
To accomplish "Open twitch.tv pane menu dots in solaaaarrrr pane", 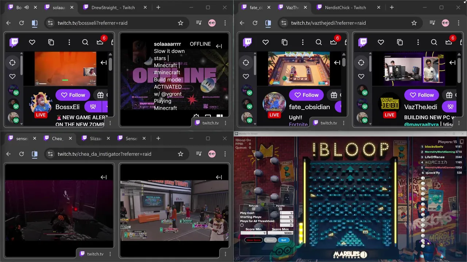I will pos(225,123).
